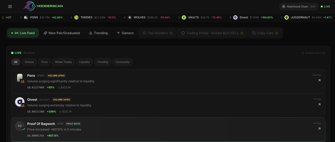Click the Givest ticker entry
The height and width of the screenshot is (142, 335).
pyautogui.click(x=251, y=17)
